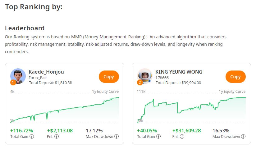
Task: Click the 16.53% Max Drawdown value
Action: 221,131
